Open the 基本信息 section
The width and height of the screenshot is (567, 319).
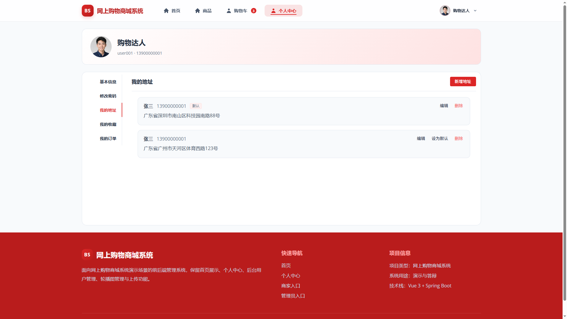coord(108,82)
